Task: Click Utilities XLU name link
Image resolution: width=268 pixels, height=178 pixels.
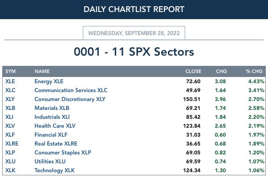Action: (x=50, y=162)
